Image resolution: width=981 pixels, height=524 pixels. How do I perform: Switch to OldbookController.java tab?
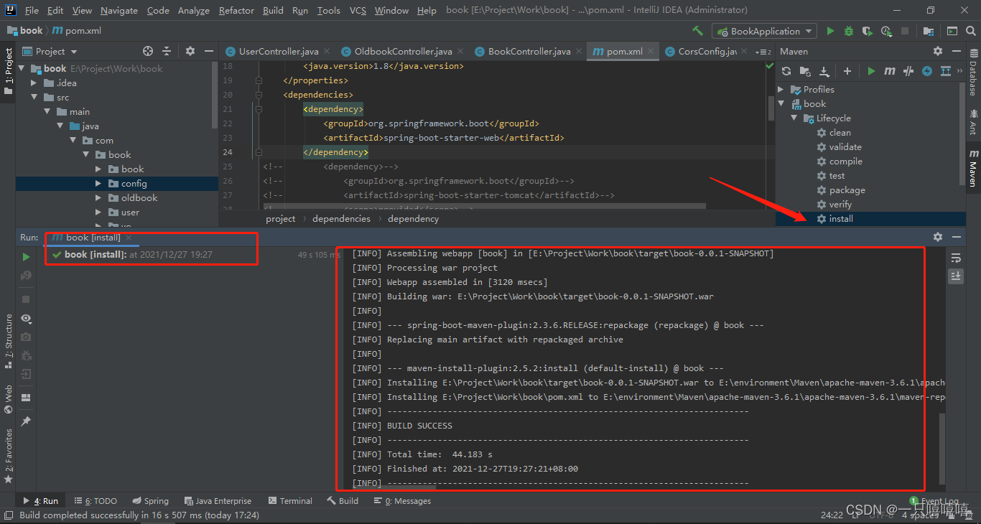[x=403, y=51]
